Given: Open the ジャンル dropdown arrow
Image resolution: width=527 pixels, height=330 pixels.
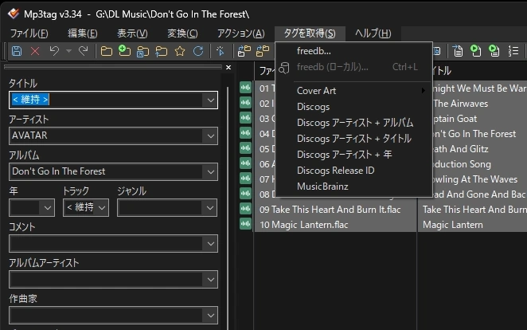Looking at the screenshot, I should coord(209,207).
